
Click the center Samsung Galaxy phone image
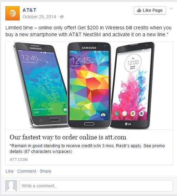[89, 86]
